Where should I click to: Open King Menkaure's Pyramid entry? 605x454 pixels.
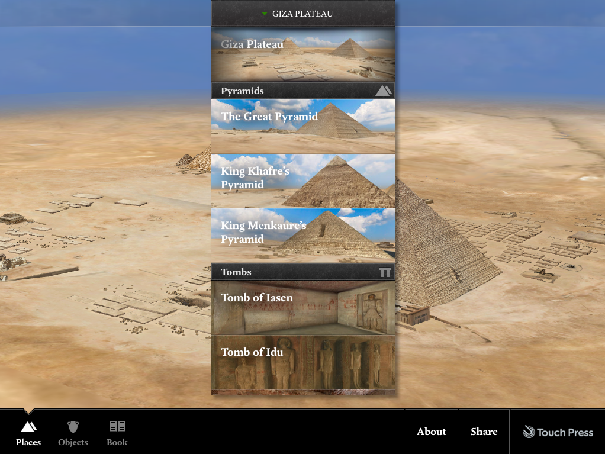tap(302, 234)
